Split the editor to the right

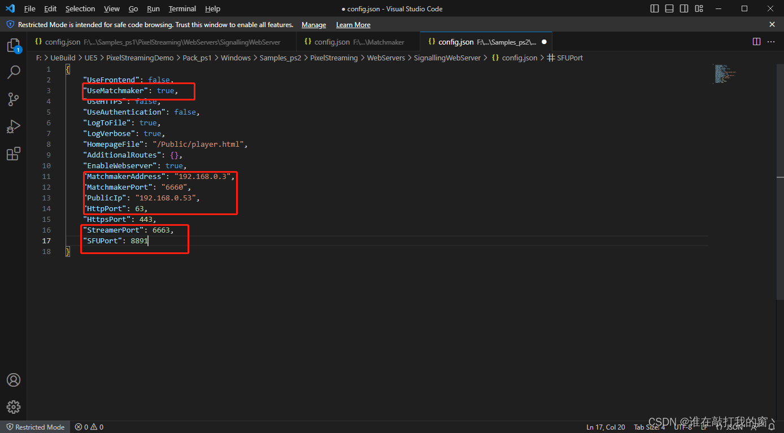point(756,42)
